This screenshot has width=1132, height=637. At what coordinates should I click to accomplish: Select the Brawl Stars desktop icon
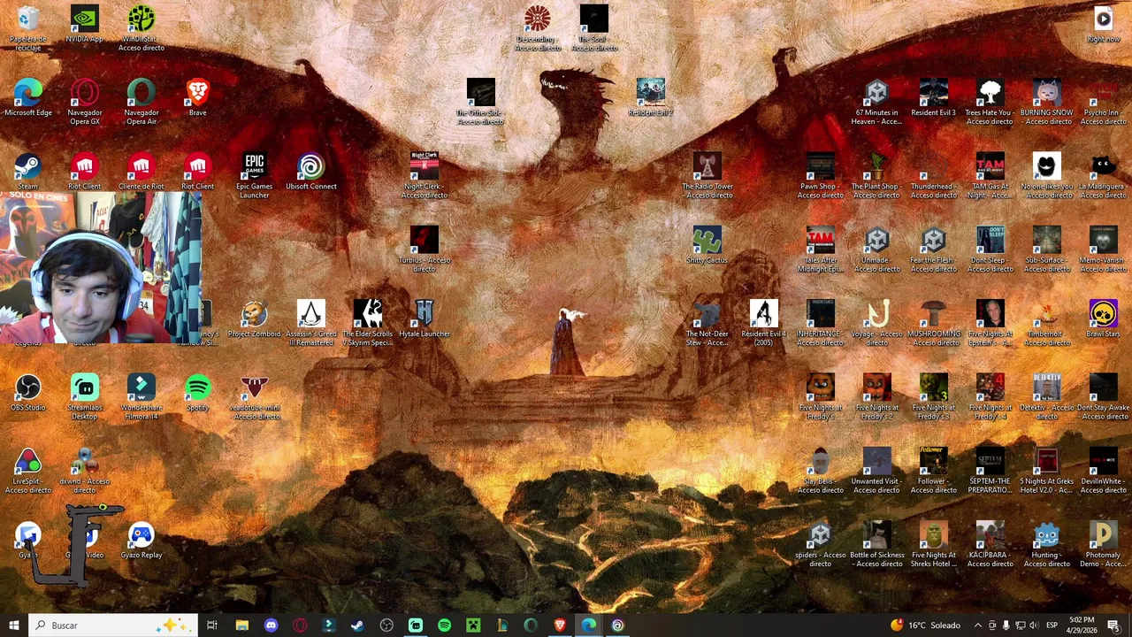(x=1103, y=319)
